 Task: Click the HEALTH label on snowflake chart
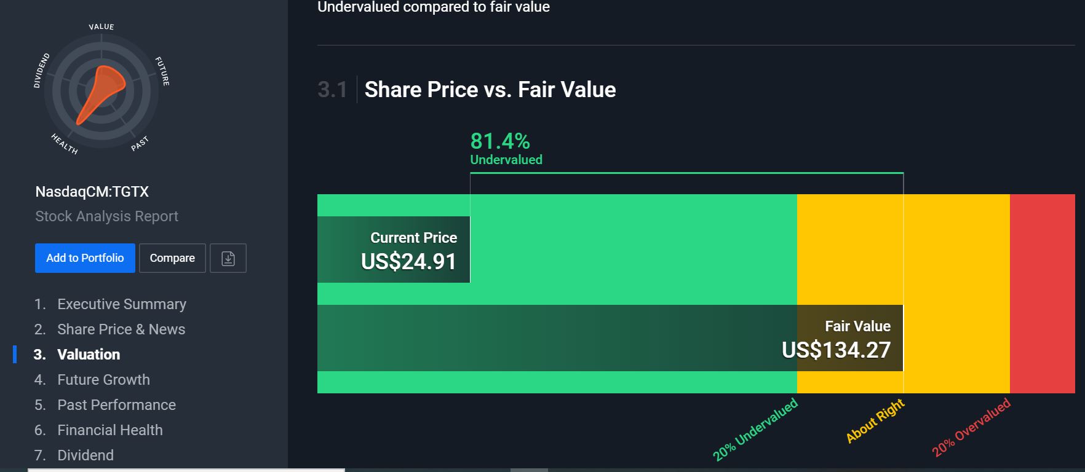pos(65,144)
